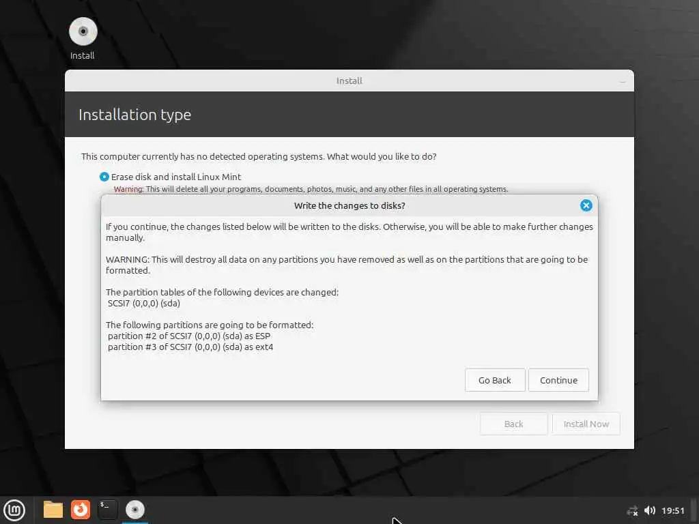Click the Installation type heading
699x524 pixels.
pos(135,115)
